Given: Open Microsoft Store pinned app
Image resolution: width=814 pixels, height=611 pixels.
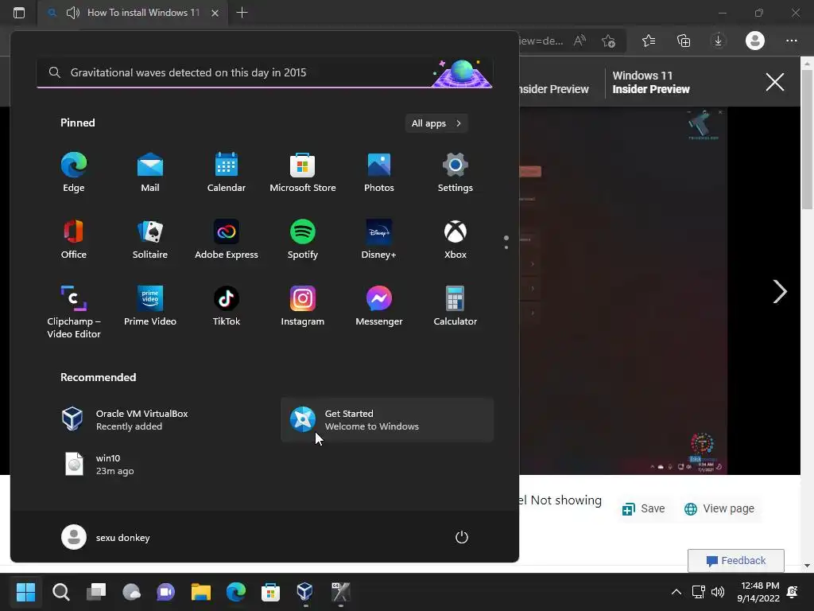Looking at the screenshot, I should (303, 173).
